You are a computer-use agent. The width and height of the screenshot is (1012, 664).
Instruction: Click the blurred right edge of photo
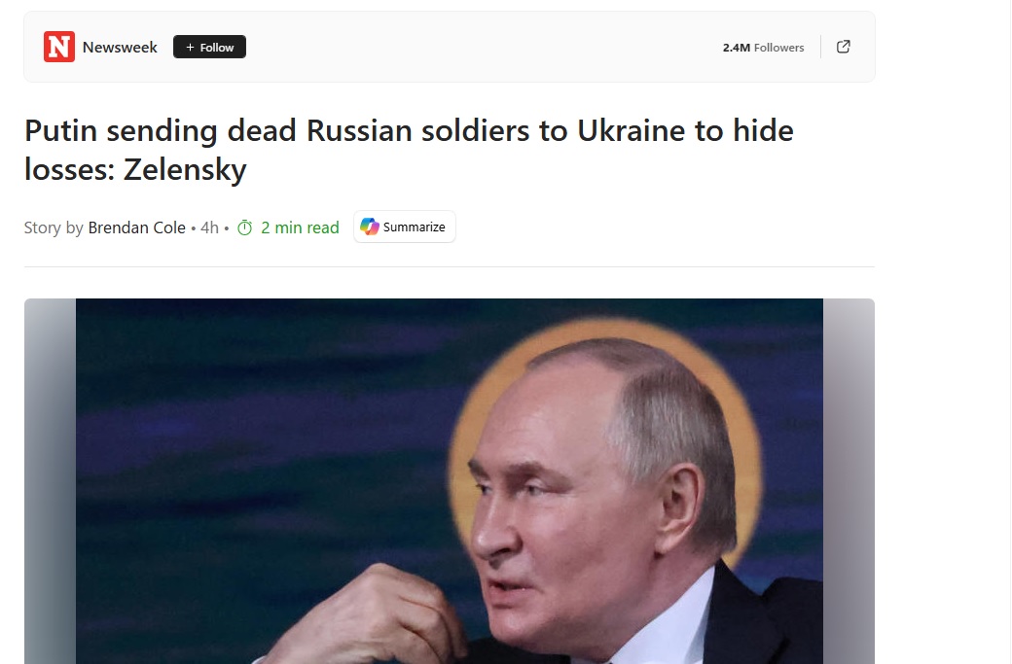pyautogui.click(x=849, y=481)
